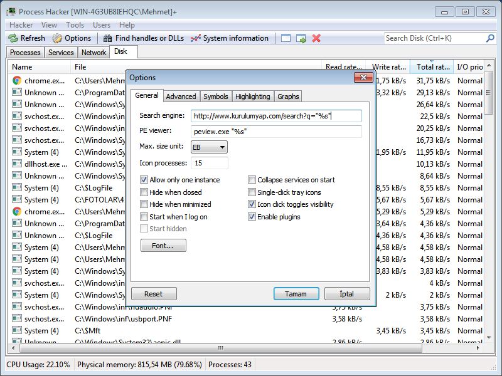Select chrome.exe icon in the 5,29 kB/s row
The width and height of the screenshot is (502, 376).
17,212
